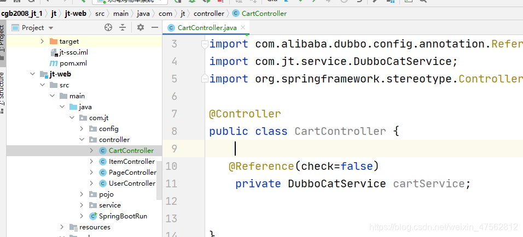Image resolution: width=523 pixels, height=237 pixels.
Task: Select jt-sso.iml file icon
Action: click(54, 52)
